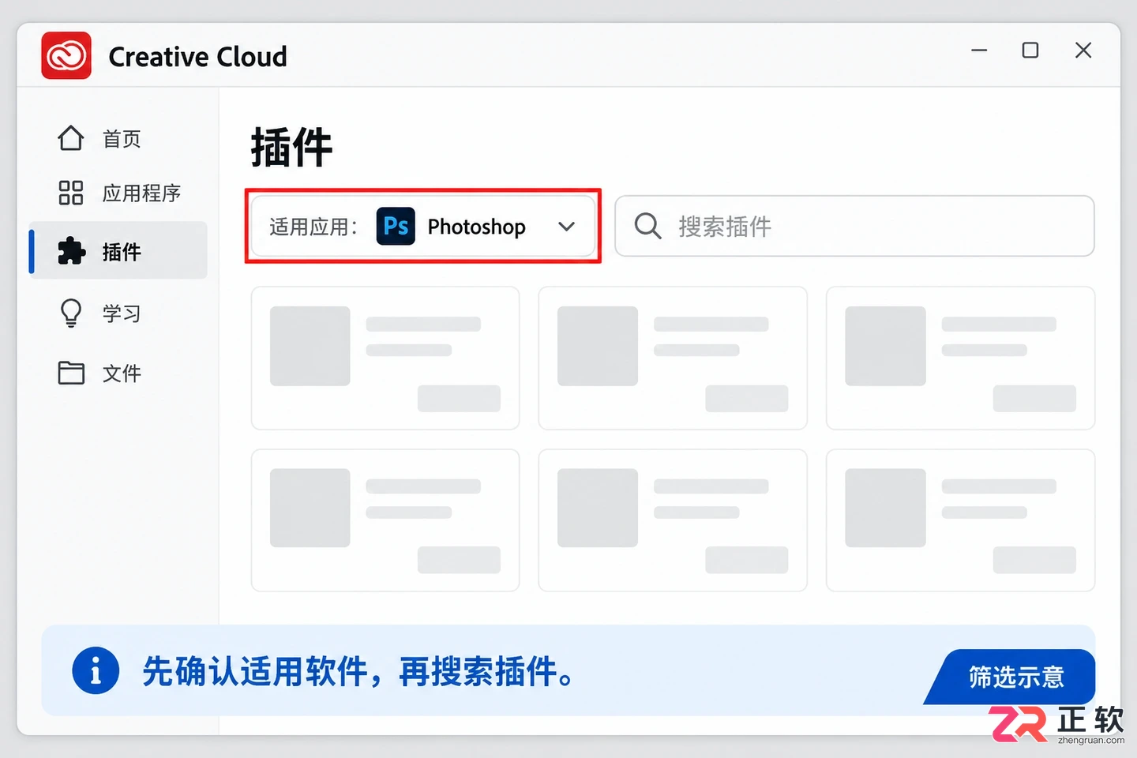Screen dimensions: 1137x758
Task: Click the blue info icon in banner
Action: [x=96, y=671]
